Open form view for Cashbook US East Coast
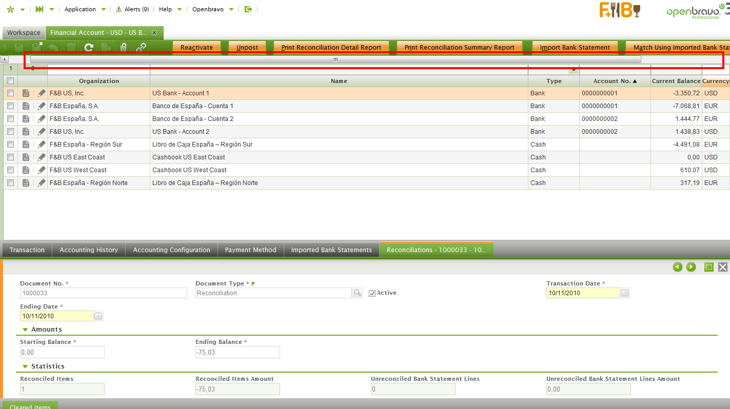 click(x=26, y=157)
